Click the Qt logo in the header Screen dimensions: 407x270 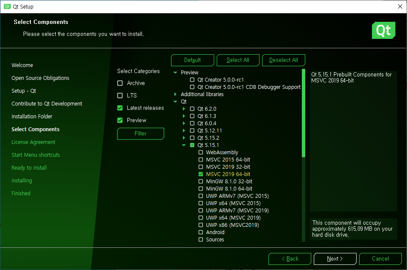pos(383,30)
